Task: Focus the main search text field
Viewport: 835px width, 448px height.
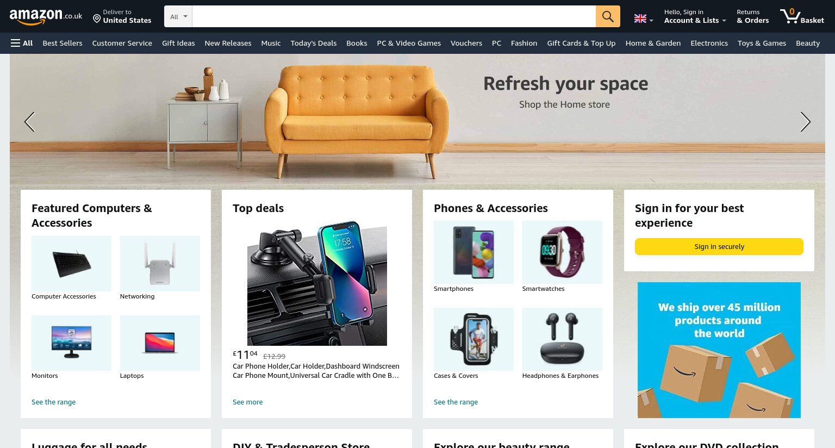Action: [394, 16]
